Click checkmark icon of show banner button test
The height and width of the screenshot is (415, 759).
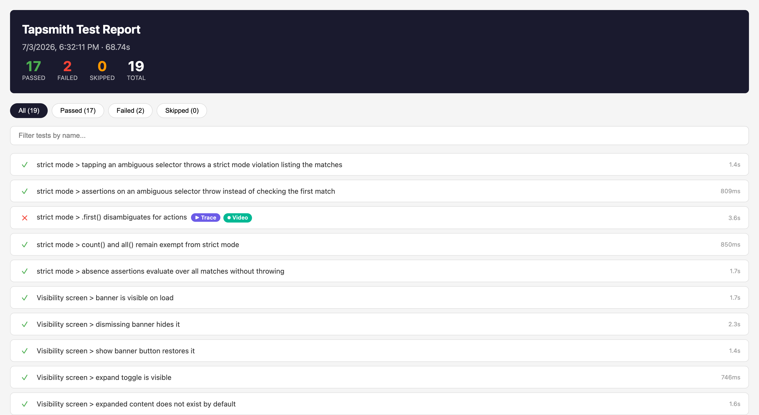[x=25, y=351]
